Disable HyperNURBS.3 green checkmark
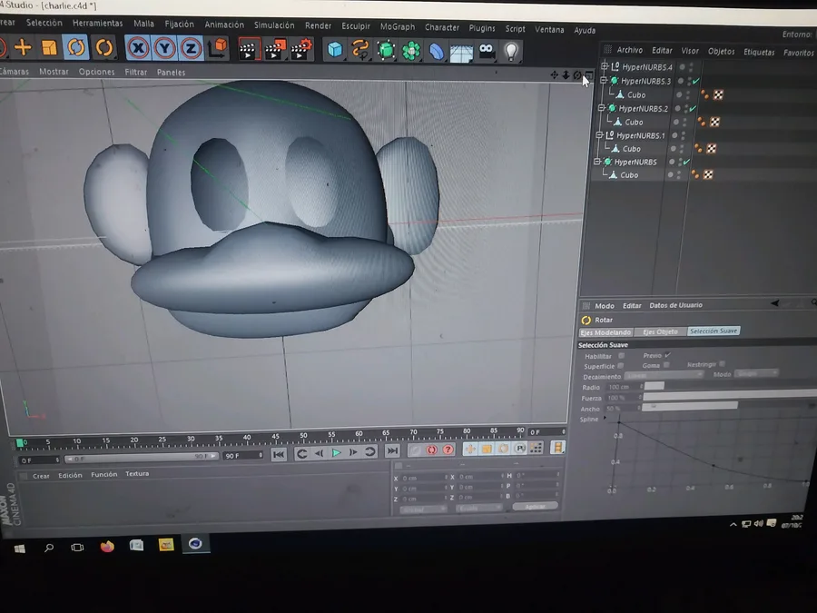 (x=696, y=82)
